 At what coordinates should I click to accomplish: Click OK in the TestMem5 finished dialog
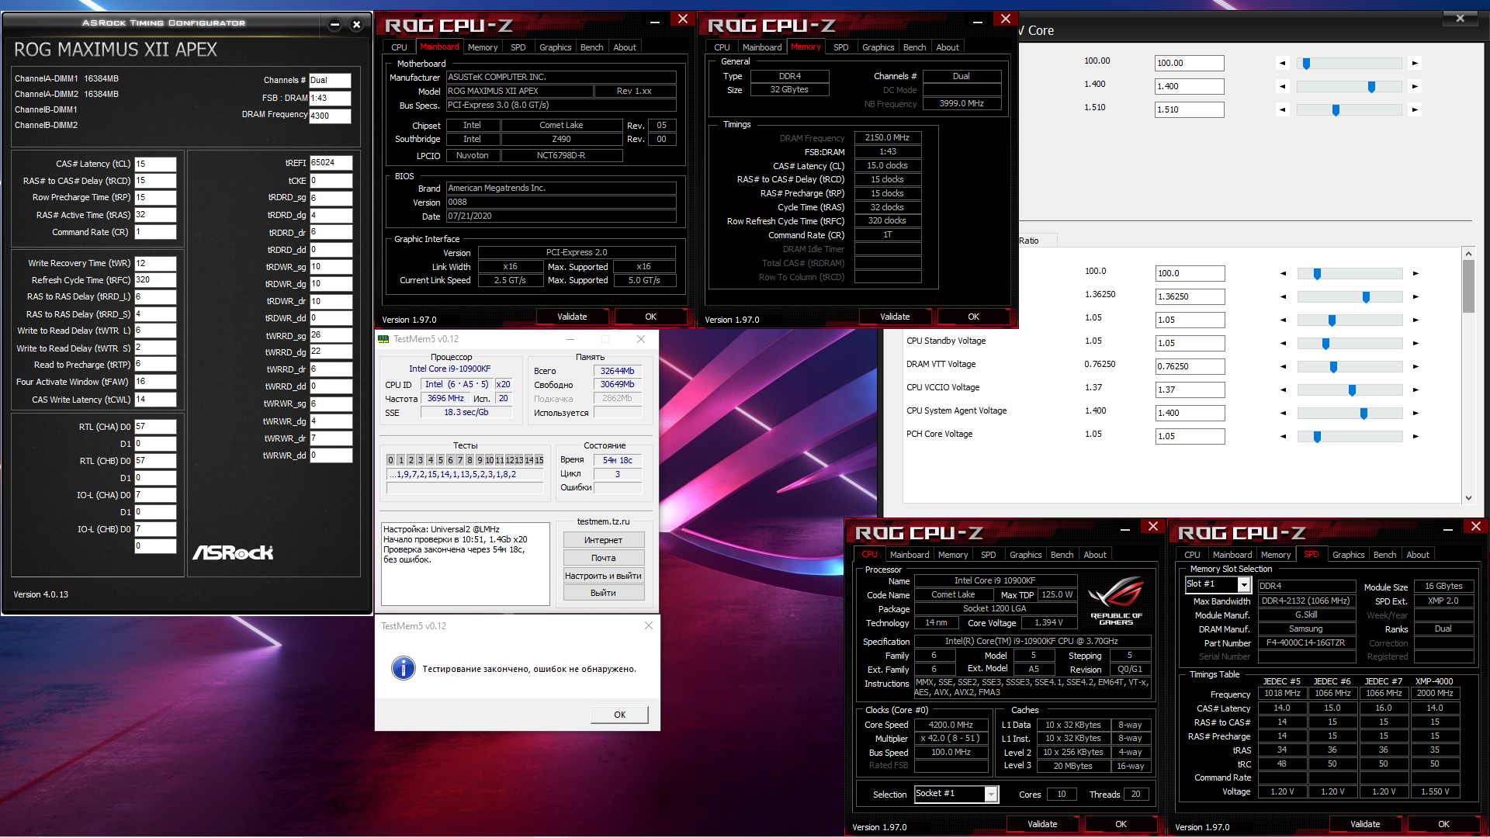(619, 715)
